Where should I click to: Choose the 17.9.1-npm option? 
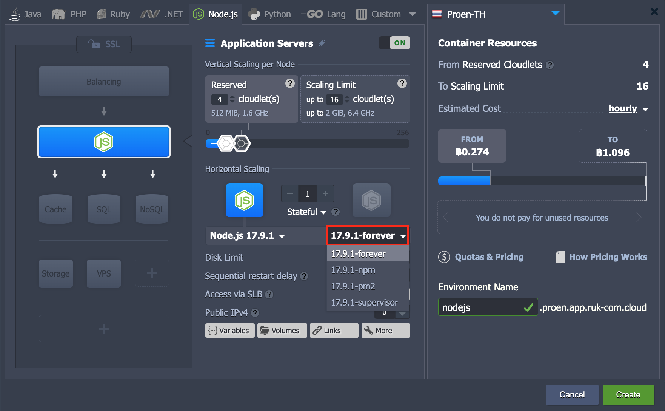click(368, 270)
